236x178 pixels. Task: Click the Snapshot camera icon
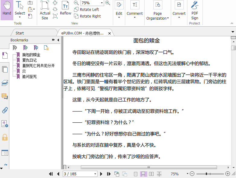(30, 3)
